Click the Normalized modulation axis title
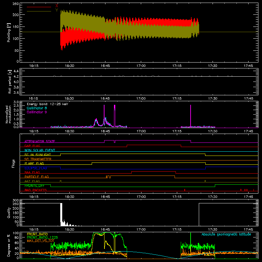262x262 pixels. pyautogui.click(x=8, y=114)
